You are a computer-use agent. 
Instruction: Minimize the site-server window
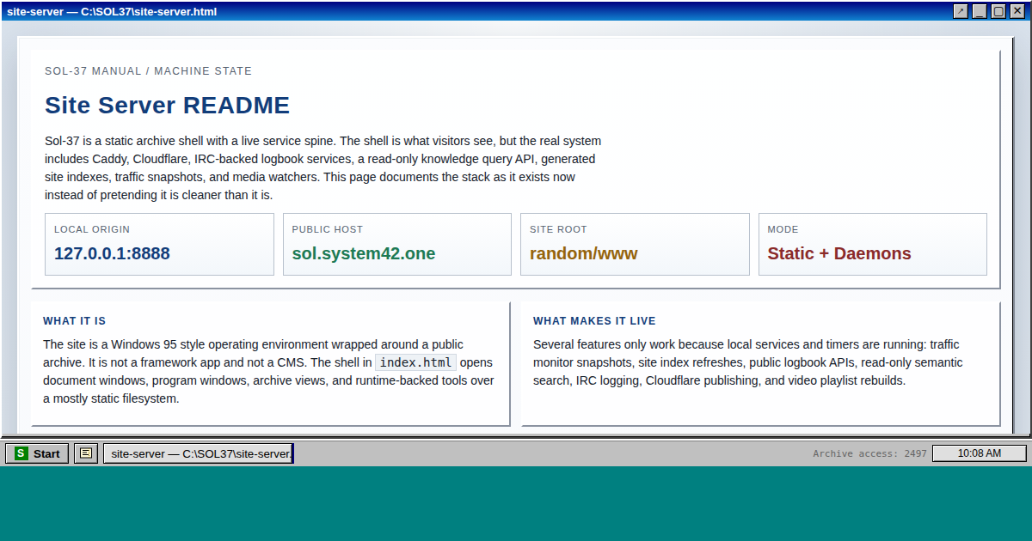pyautogui.click(x=980, y=11)
